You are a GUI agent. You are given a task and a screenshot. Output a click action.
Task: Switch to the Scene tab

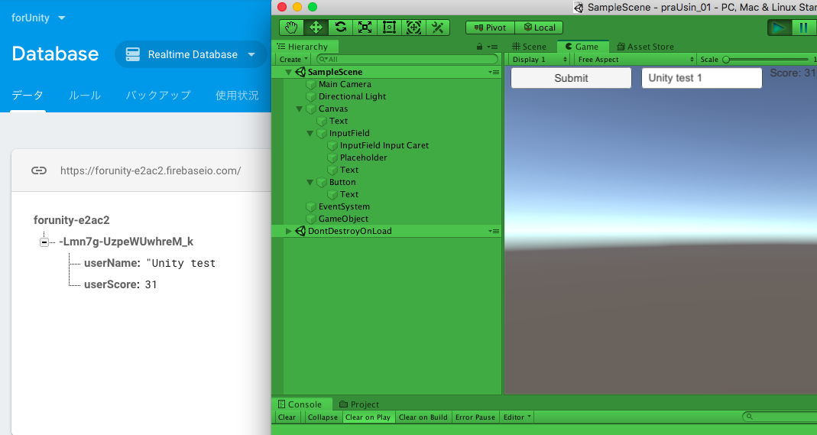[530, 47]
